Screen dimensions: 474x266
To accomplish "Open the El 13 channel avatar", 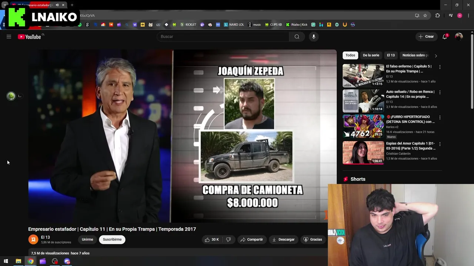I will (33, 239).
